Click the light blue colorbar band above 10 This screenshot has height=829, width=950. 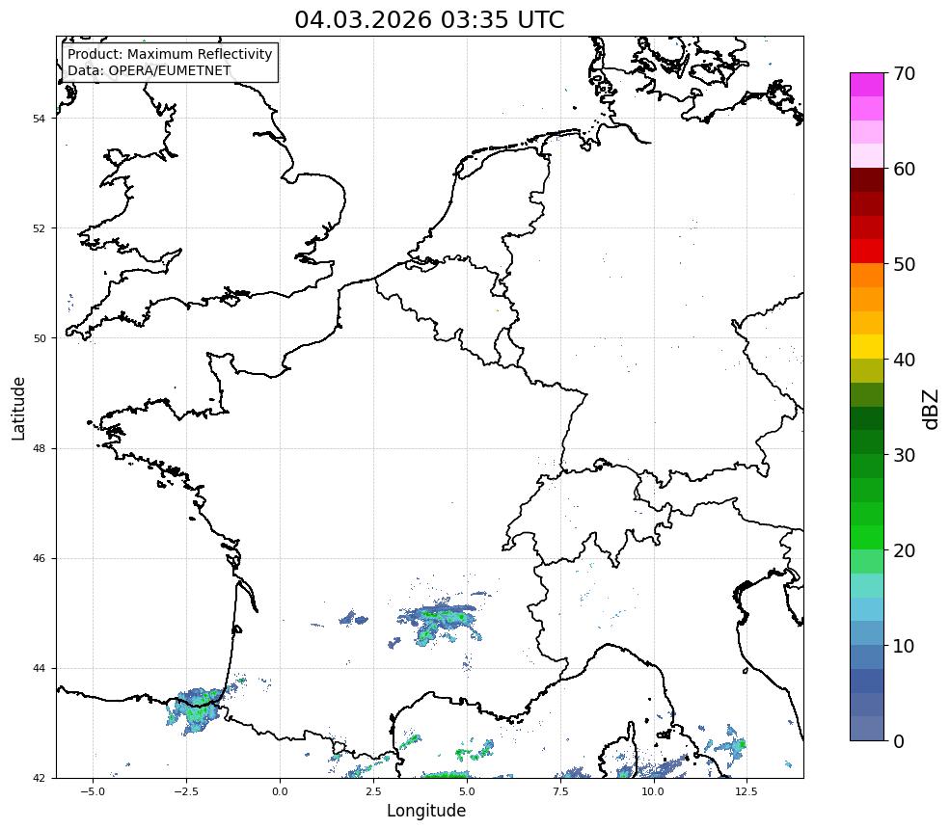[x=867, y=633]
